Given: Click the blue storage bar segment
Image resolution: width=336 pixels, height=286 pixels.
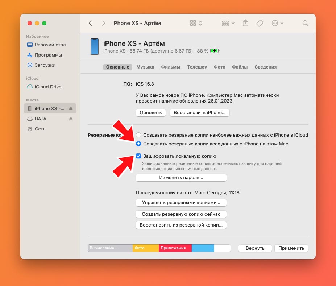Looking at the screenshot, I should click(203, 248).
